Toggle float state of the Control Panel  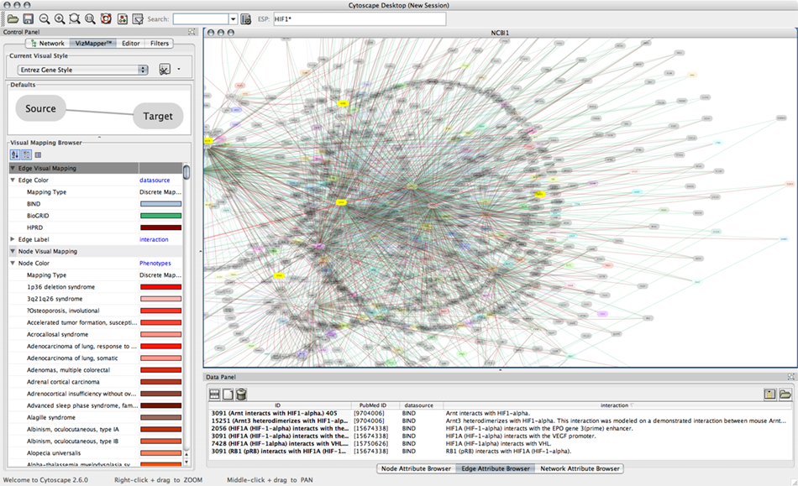[192, 32]
